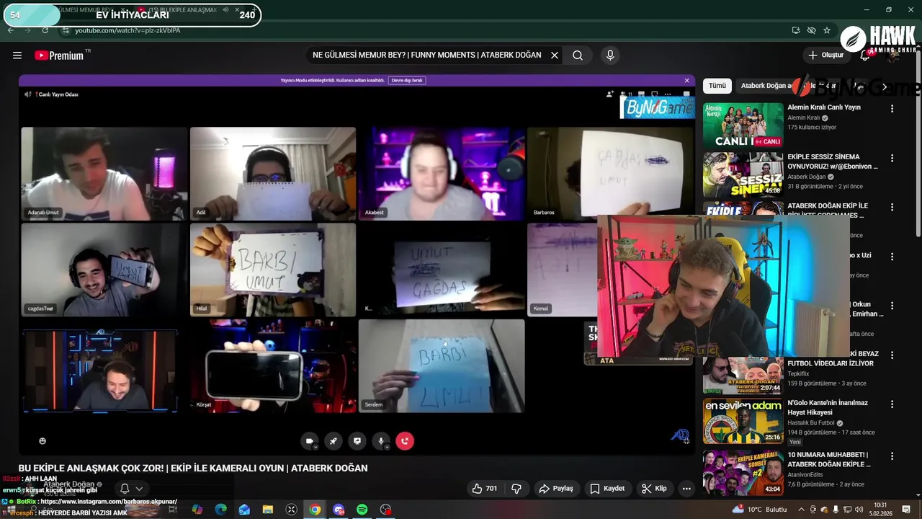Open the Oluştur create button

pyautogui.click(x=825, y=55)
